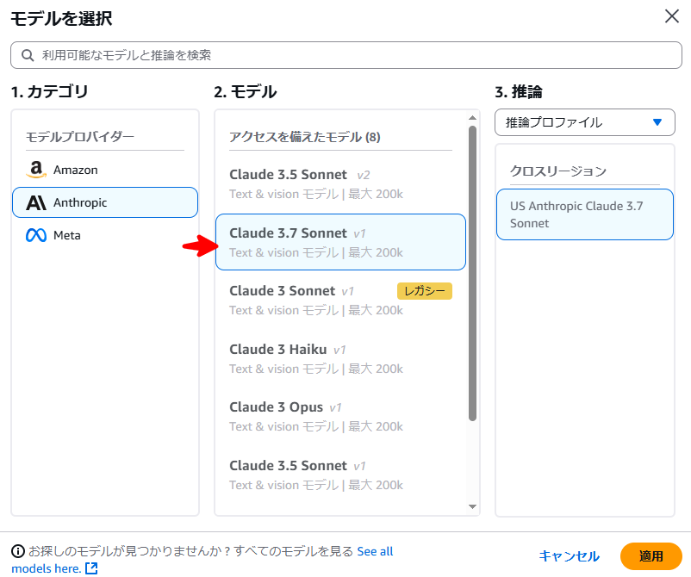Click the search magnifier icon

(28, 55)
